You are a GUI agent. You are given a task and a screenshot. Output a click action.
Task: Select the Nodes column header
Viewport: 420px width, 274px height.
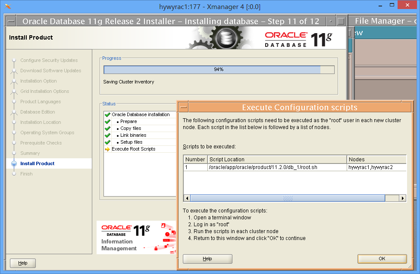(376, 159)
